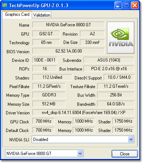Click the BIOS Version label
144x164 pixels.
[x=18, y=52]
